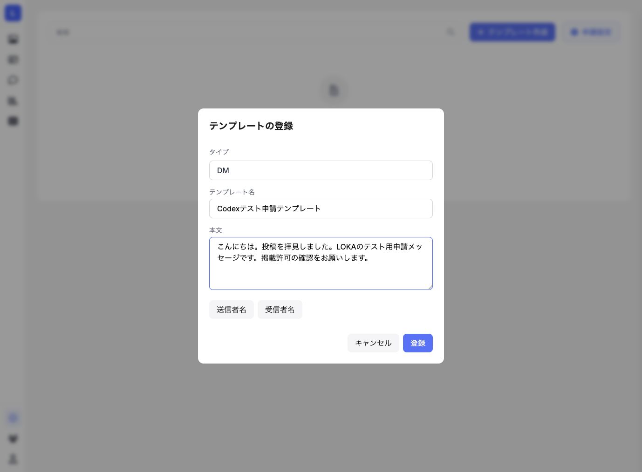642x472 pixels.
Task: Submit with the 登録 button
Action: [x=418, y=343]
